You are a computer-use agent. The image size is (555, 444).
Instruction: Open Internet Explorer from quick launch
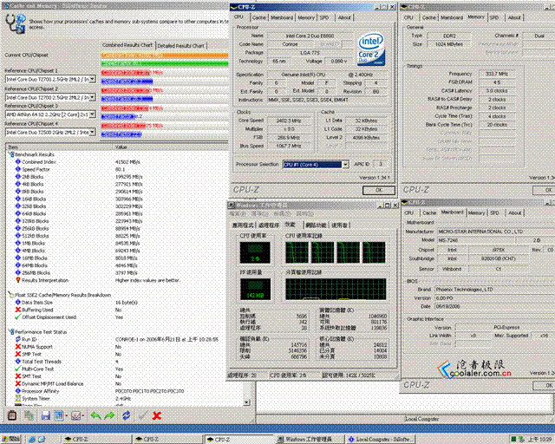31,440
